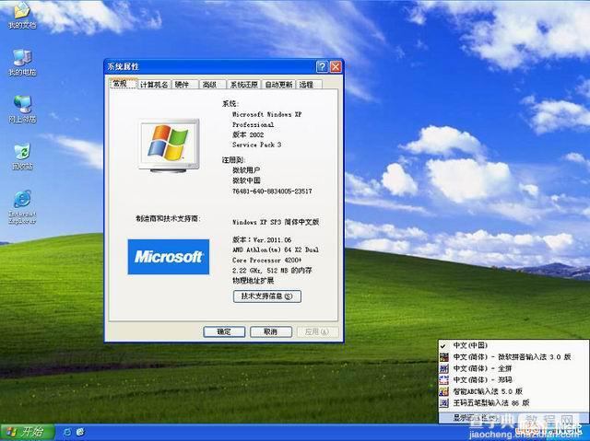
Task: Click the 'Microsoft Windows XP' text
Action: (x=266, y=114)
